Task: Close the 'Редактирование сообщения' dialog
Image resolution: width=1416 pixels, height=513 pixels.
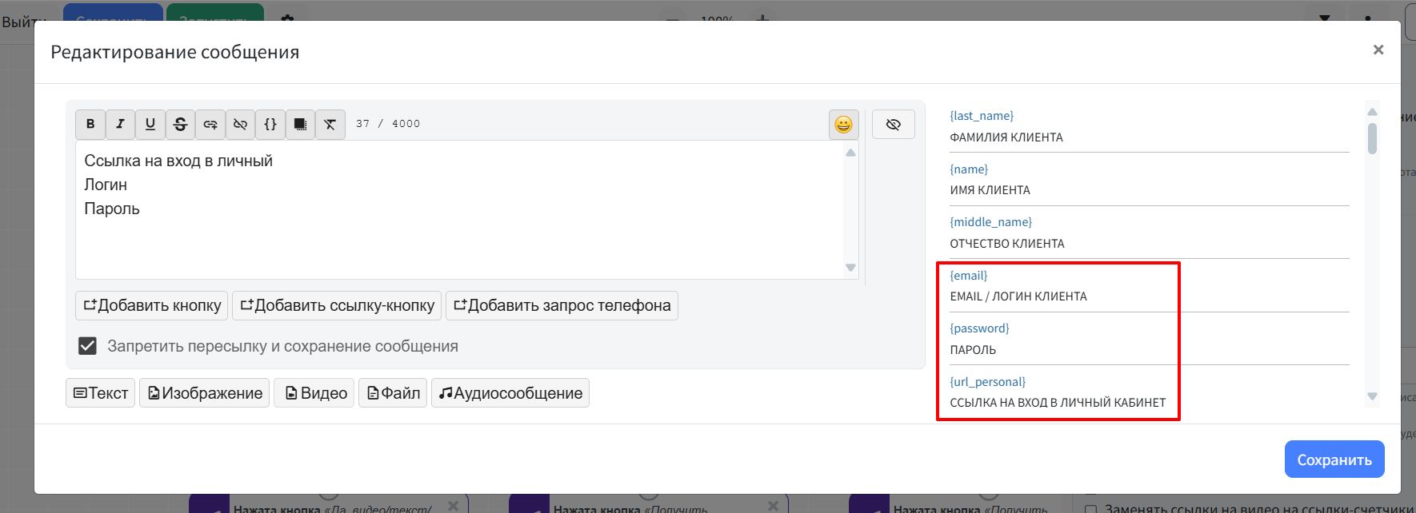Action: (1378, 50)
